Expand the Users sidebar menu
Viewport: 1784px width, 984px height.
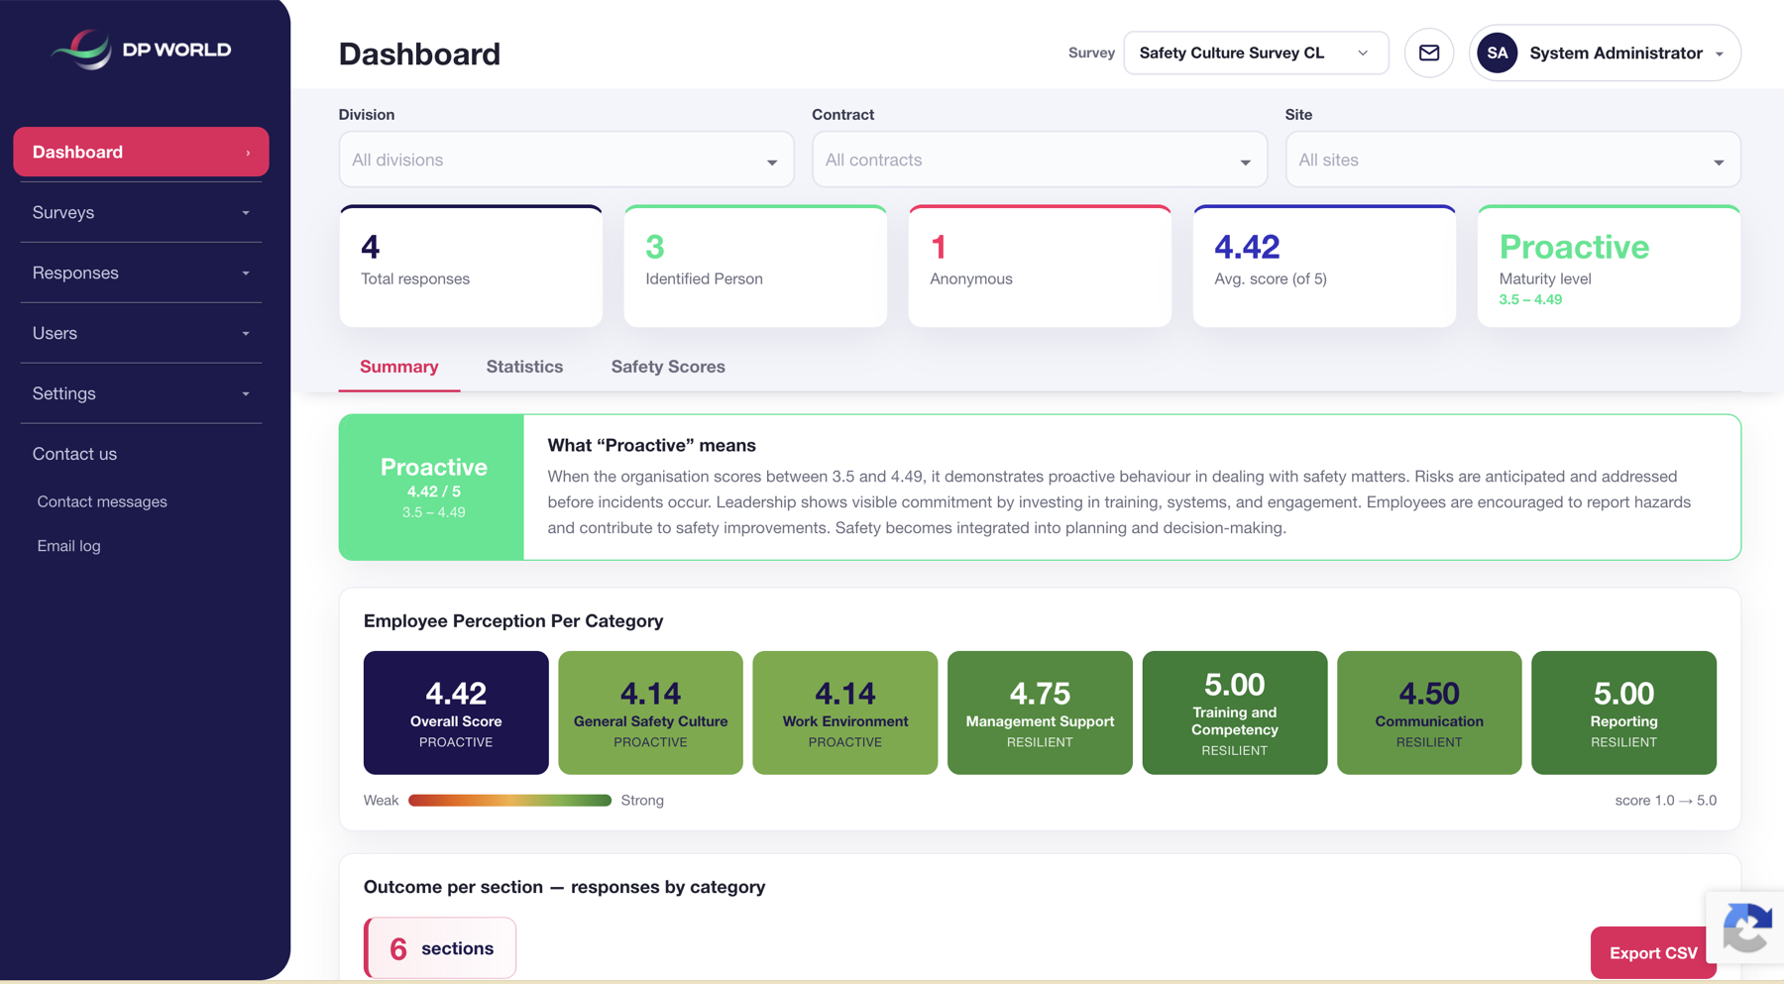coord(141,333)
